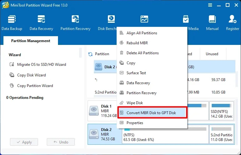This screenshot has width=241, height=155.
Task: Choose Convert MBR Disk to GPT Disk
Action: click(152, 113)
